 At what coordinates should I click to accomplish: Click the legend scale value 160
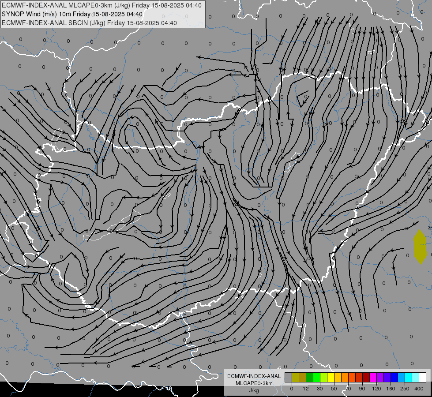tap(391, 389)
